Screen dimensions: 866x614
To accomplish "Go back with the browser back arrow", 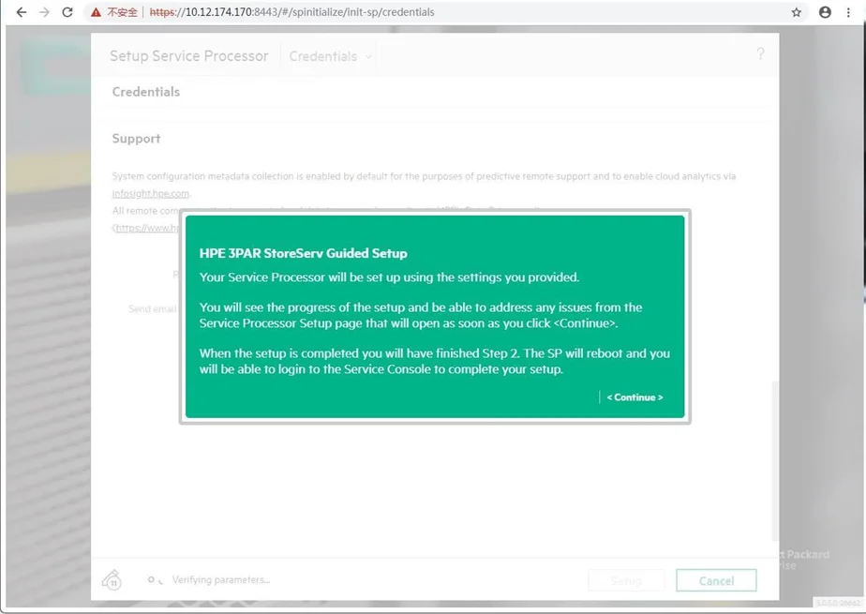I will (21, 12).
